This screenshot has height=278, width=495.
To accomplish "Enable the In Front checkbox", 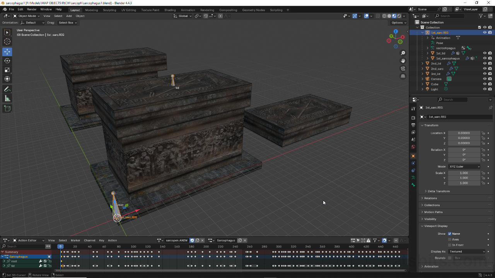I will 450,245.
